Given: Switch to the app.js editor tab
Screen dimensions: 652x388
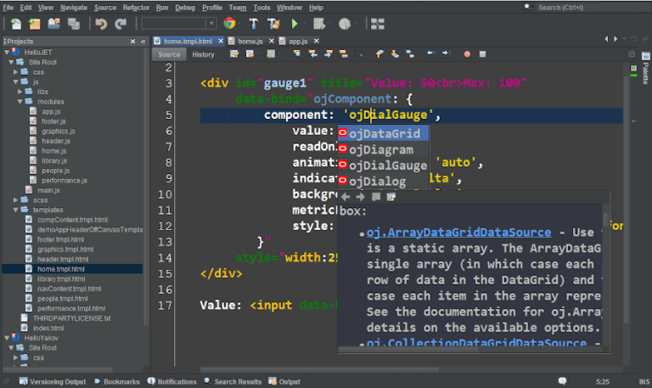Looking at the screenshot, I should coord(297,41).
